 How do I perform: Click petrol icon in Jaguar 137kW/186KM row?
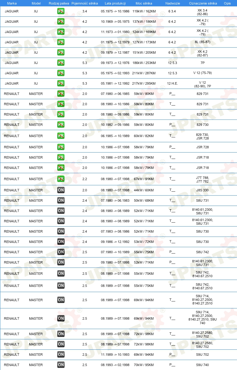tap(61, 22)
